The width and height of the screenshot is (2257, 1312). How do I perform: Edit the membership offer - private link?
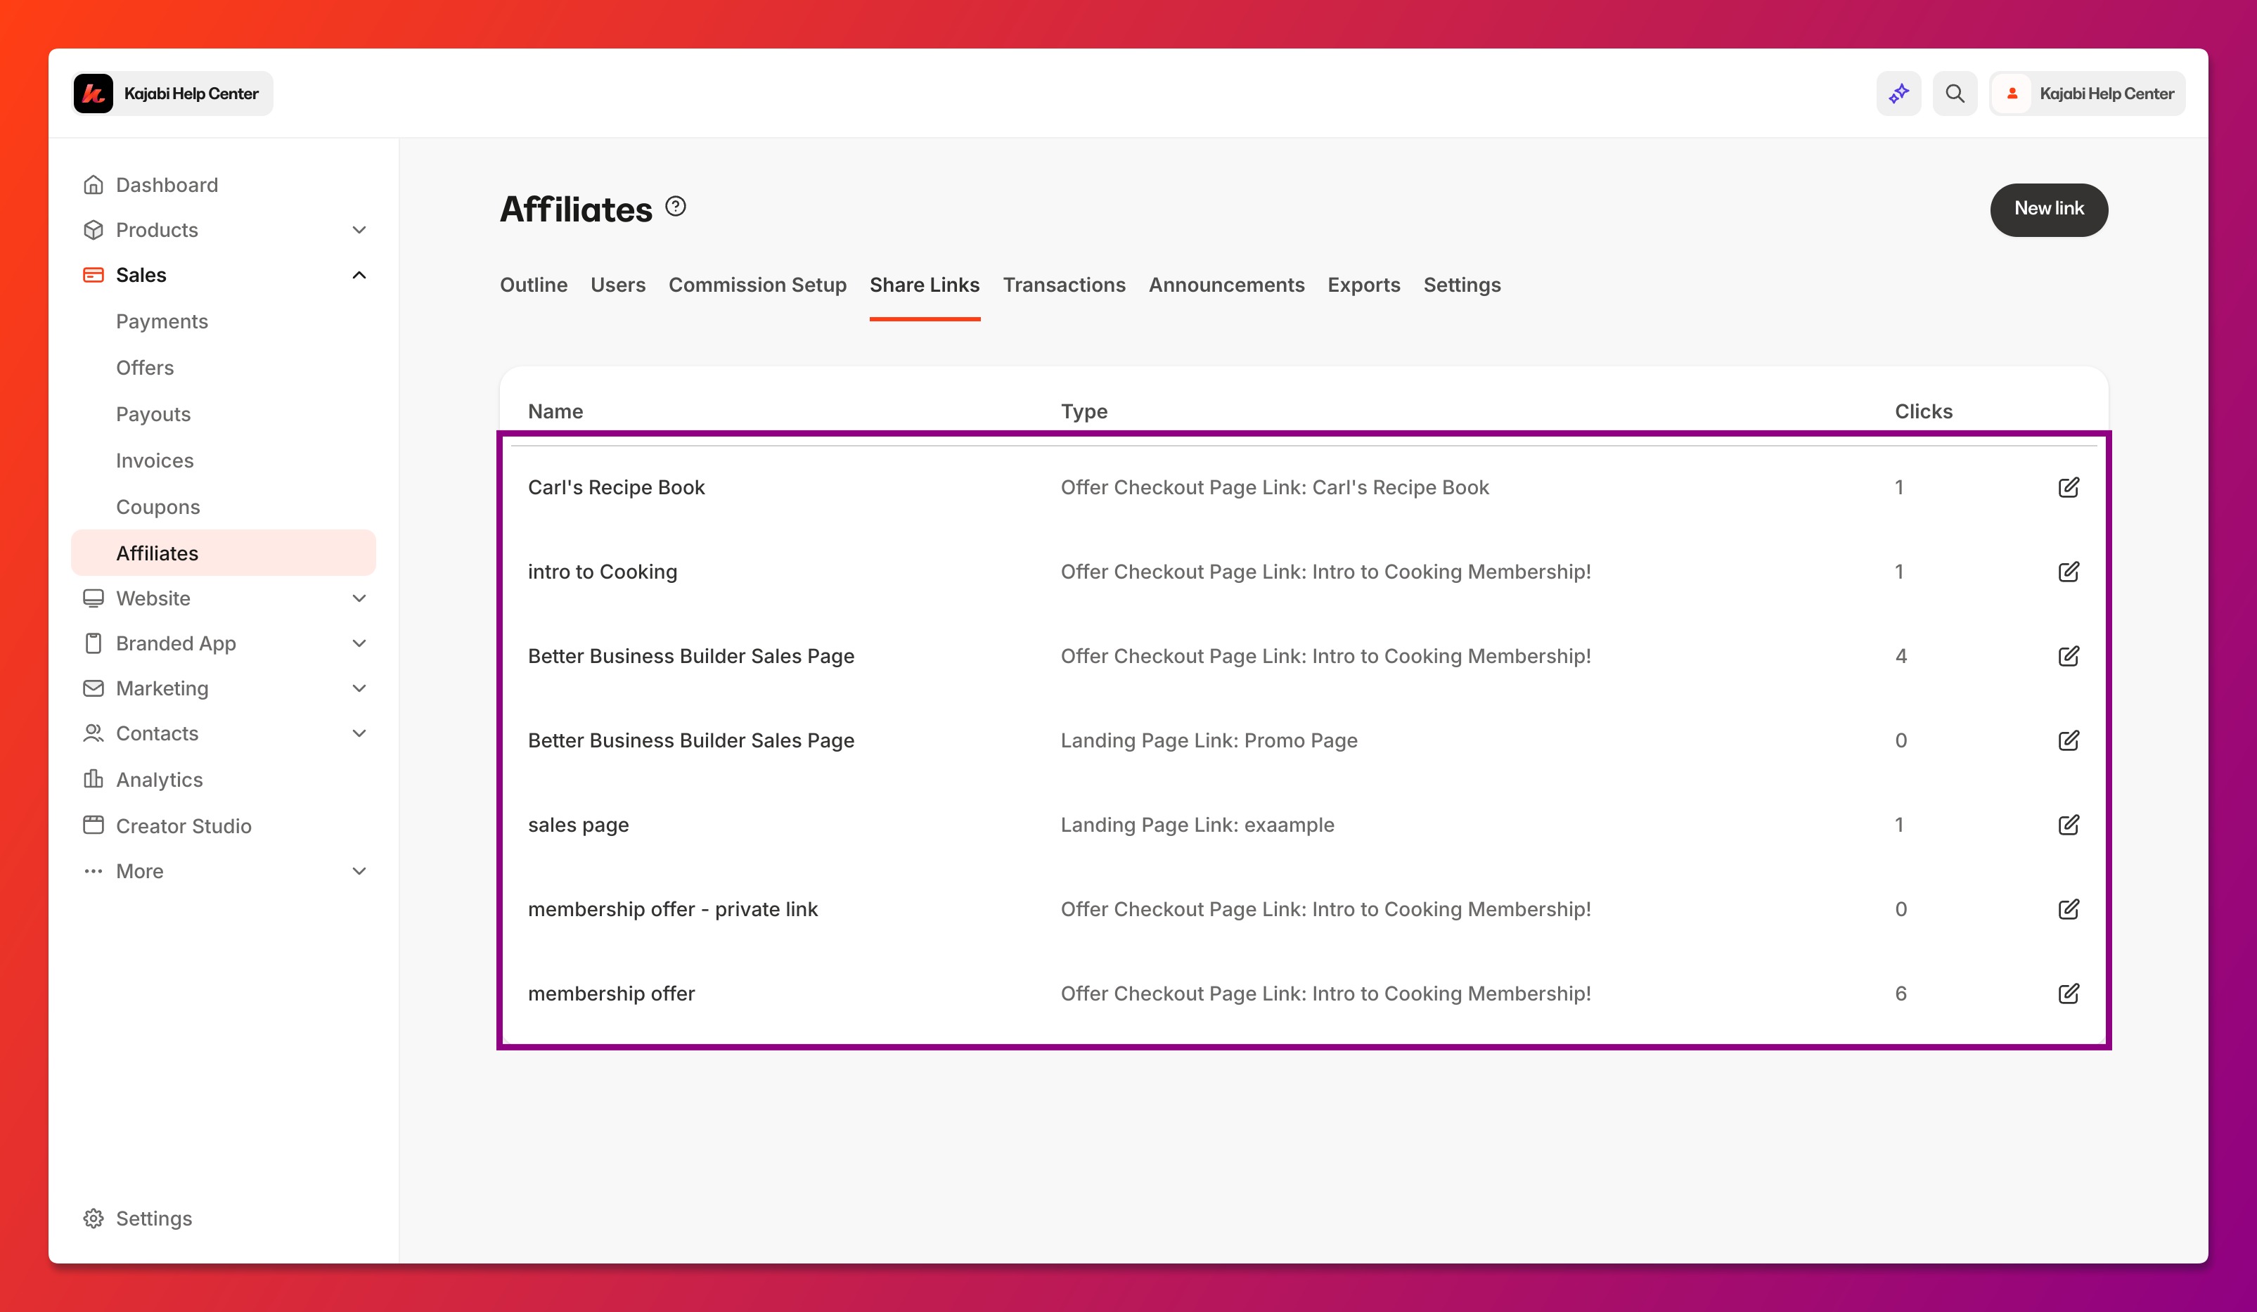click(x=2068, y=909)
